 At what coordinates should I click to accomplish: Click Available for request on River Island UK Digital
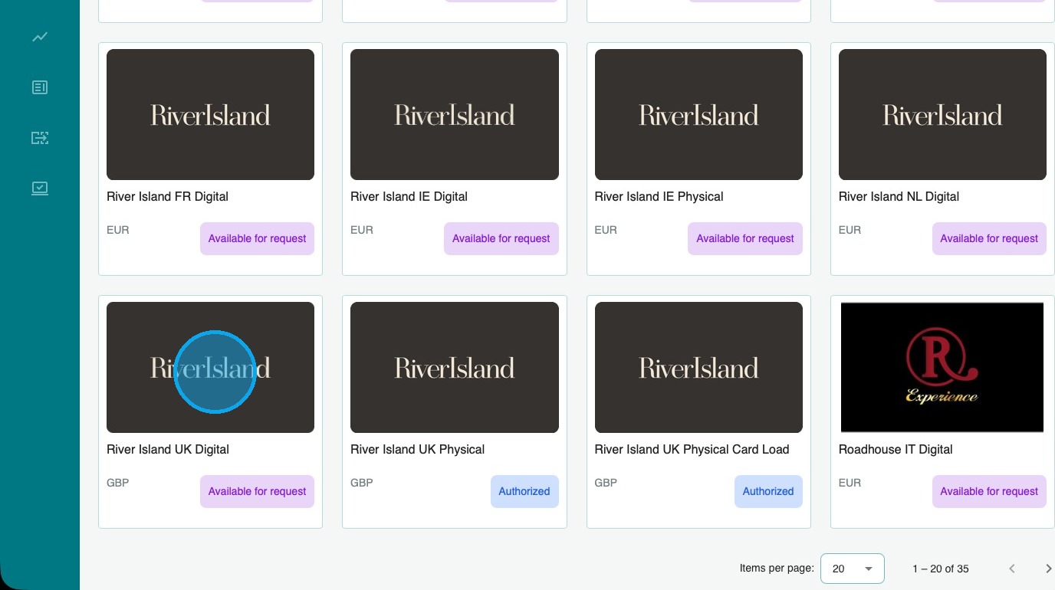(258, 491)
